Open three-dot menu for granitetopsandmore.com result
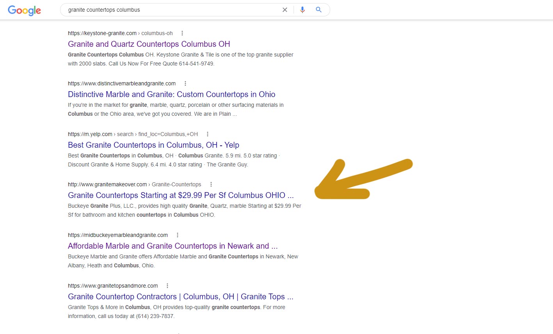 (167, 286)
